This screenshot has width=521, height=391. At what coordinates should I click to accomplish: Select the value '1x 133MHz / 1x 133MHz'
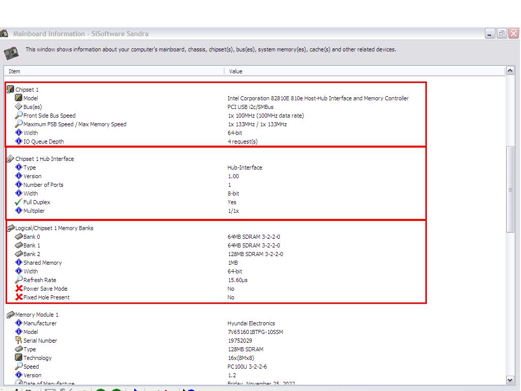(257, 124)
